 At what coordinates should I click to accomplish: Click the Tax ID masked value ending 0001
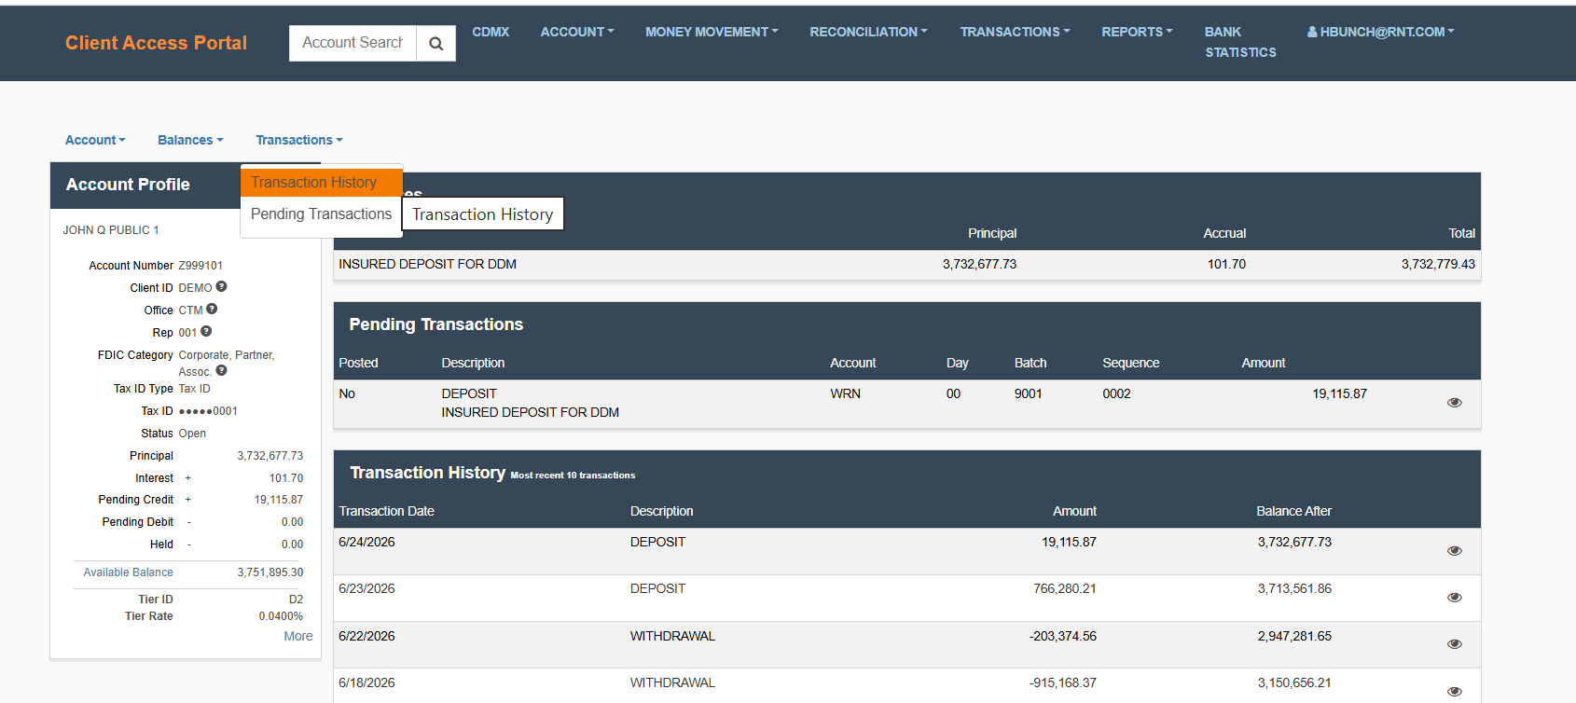point(208,411)
